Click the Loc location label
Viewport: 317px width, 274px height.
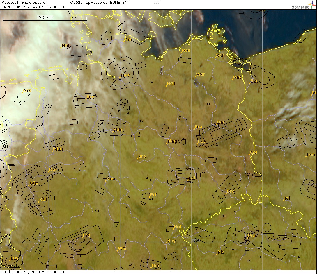202,142
